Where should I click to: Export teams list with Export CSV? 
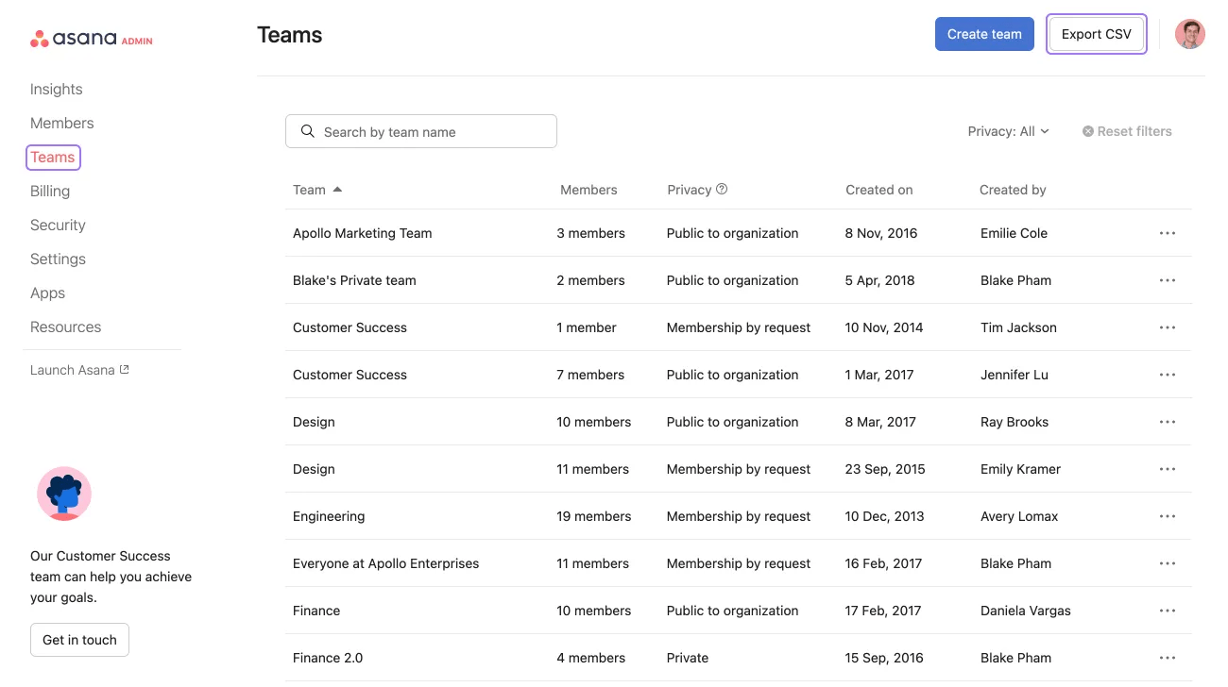[1096, 34]
